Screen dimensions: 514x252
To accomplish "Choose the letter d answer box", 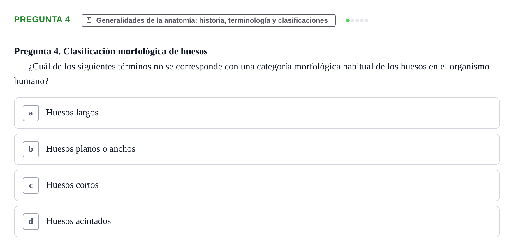I will click(31, 222).
